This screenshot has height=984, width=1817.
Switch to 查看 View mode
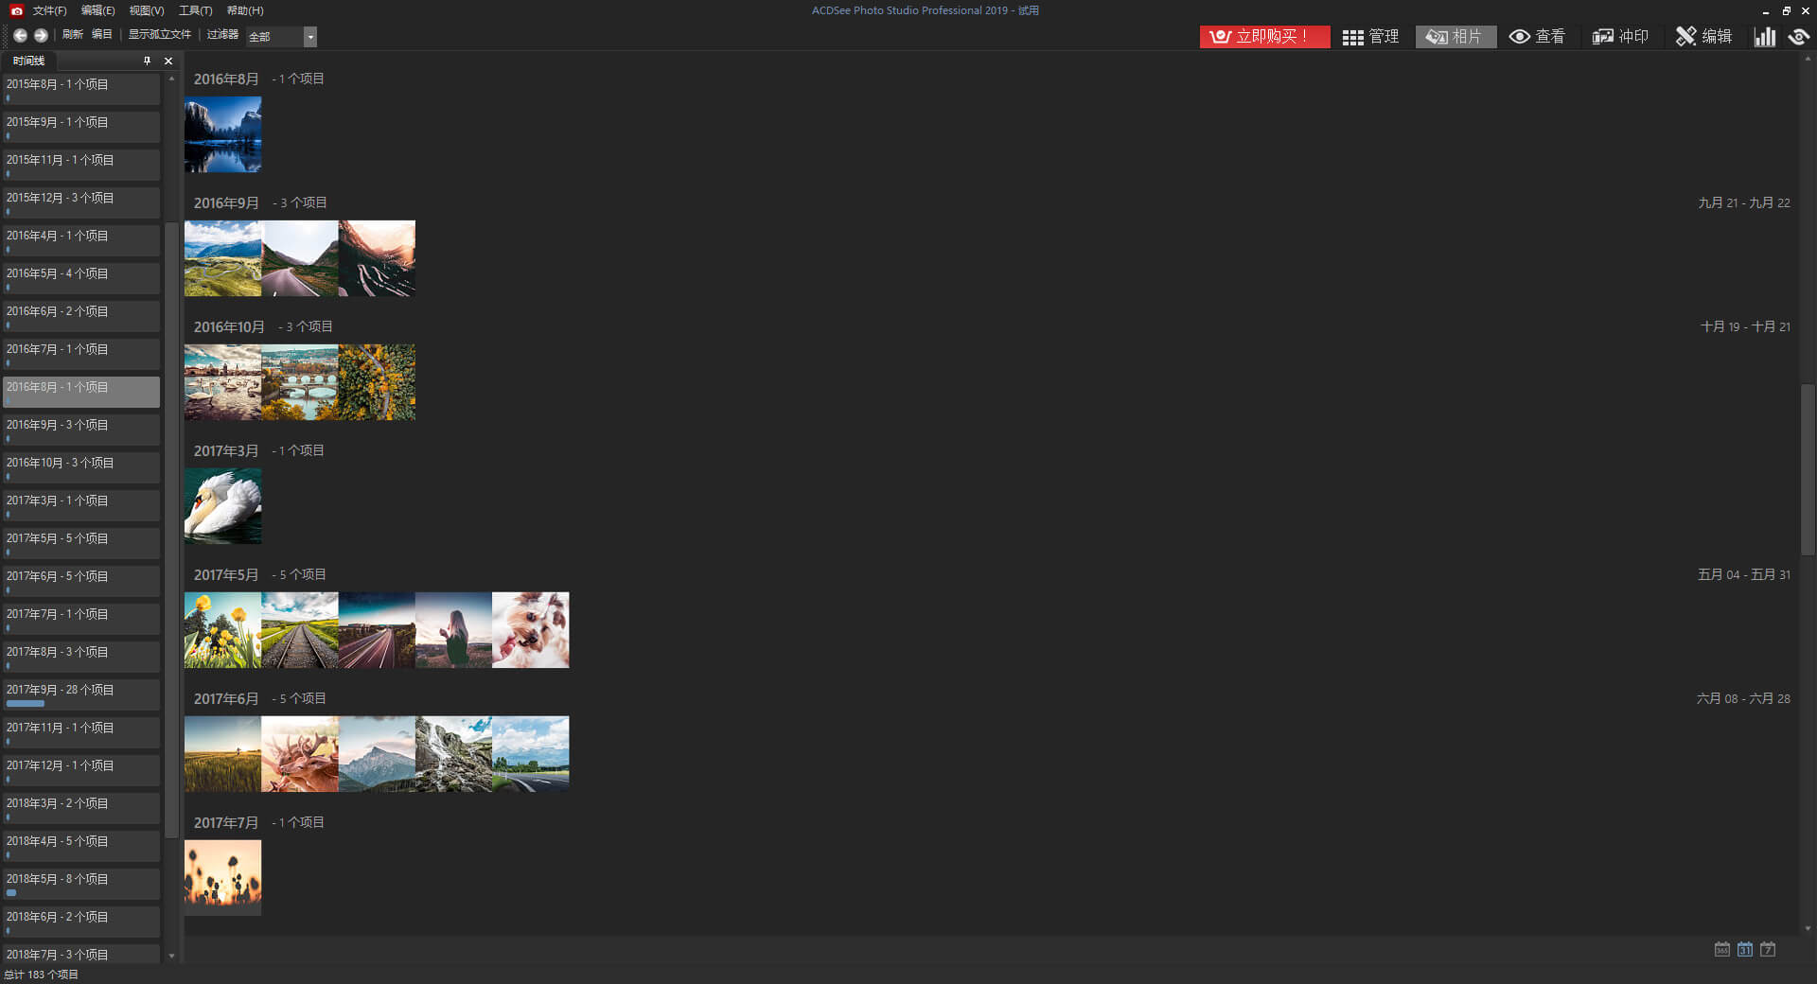coord(1537,36)
